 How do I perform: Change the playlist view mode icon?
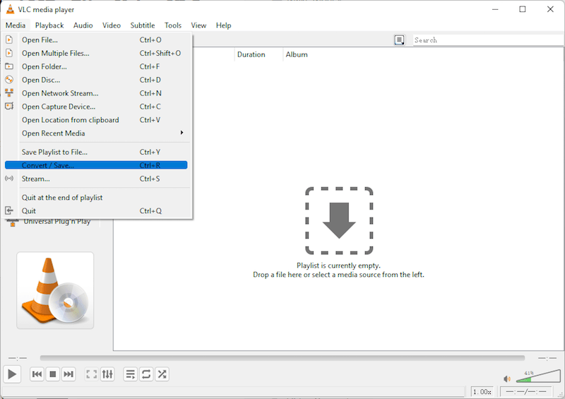pos(399,40)
